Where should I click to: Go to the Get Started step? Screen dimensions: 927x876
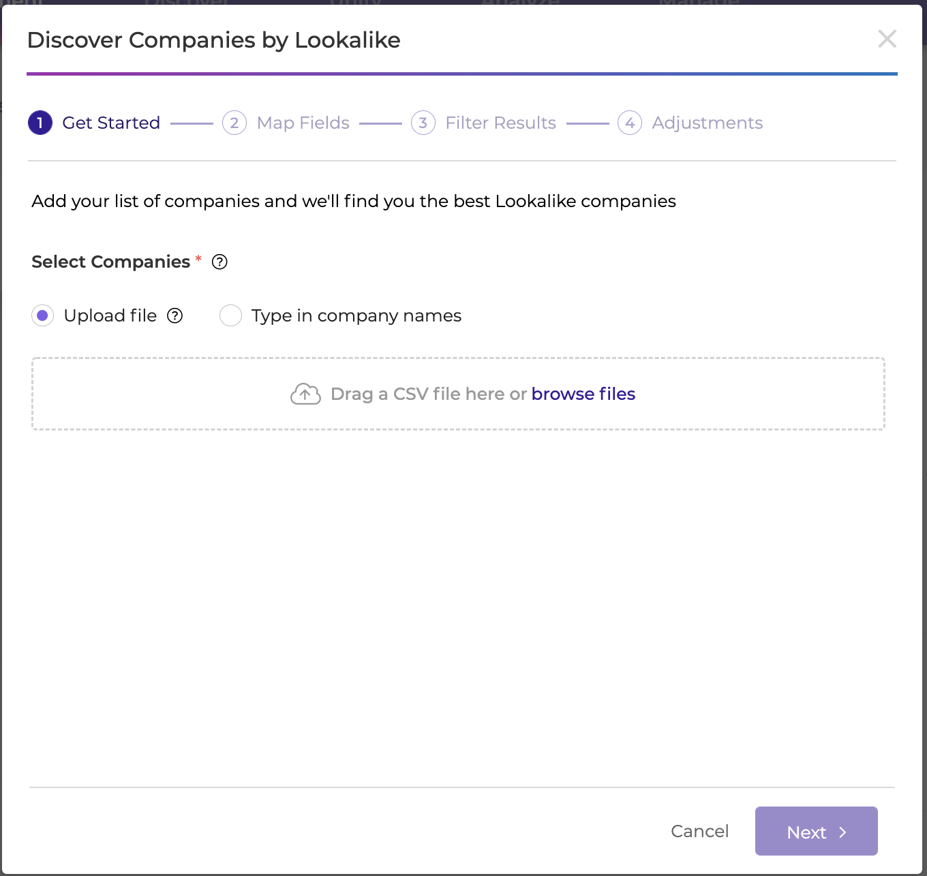click(x=111, y=123)
